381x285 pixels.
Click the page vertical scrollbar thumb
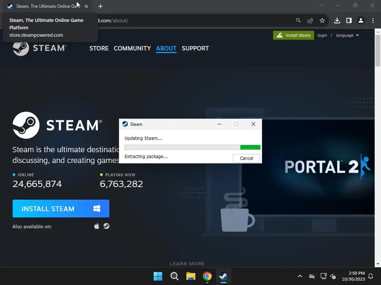tap(378, 50)
